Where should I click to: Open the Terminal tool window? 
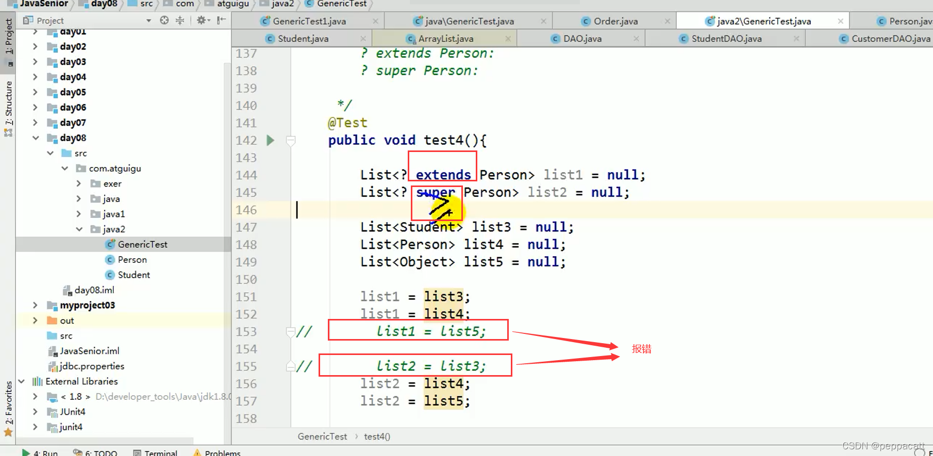(x=155, y=453)
